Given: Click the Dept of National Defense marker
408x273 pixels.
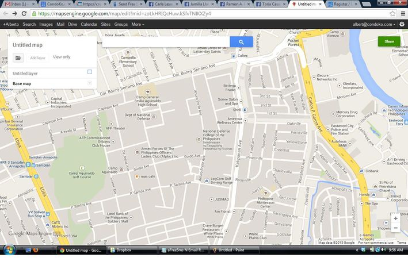Looking at the screenshot, I should pos(154,117).
